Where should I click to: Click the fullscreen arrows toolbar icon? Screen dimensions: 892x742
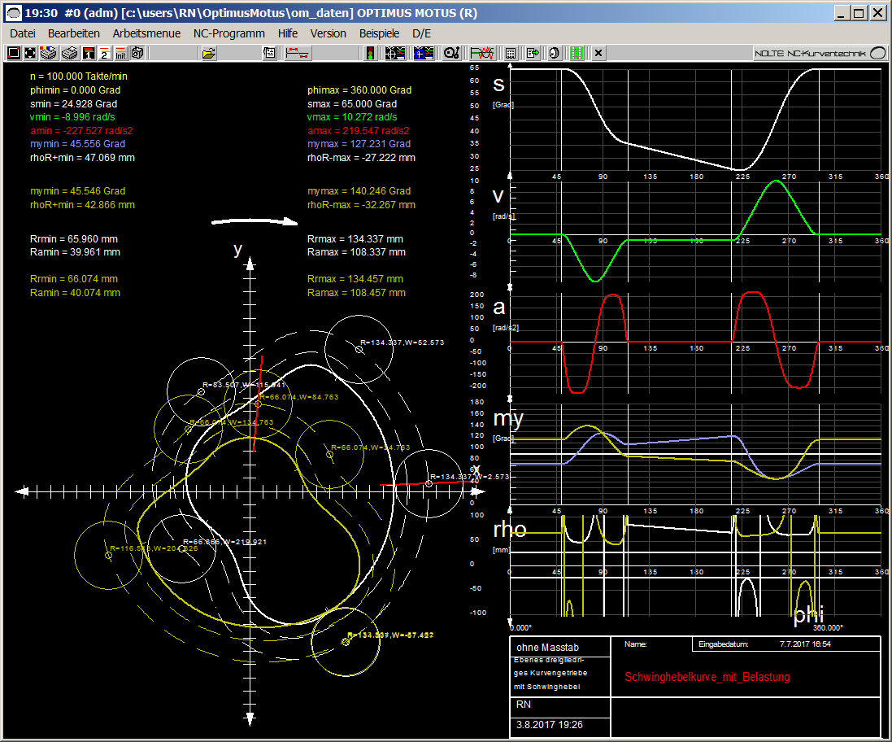pos(30,53)
